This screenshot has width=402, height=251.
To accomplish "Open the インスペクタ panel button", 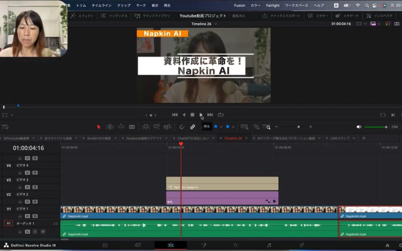I will coord(380,16).
